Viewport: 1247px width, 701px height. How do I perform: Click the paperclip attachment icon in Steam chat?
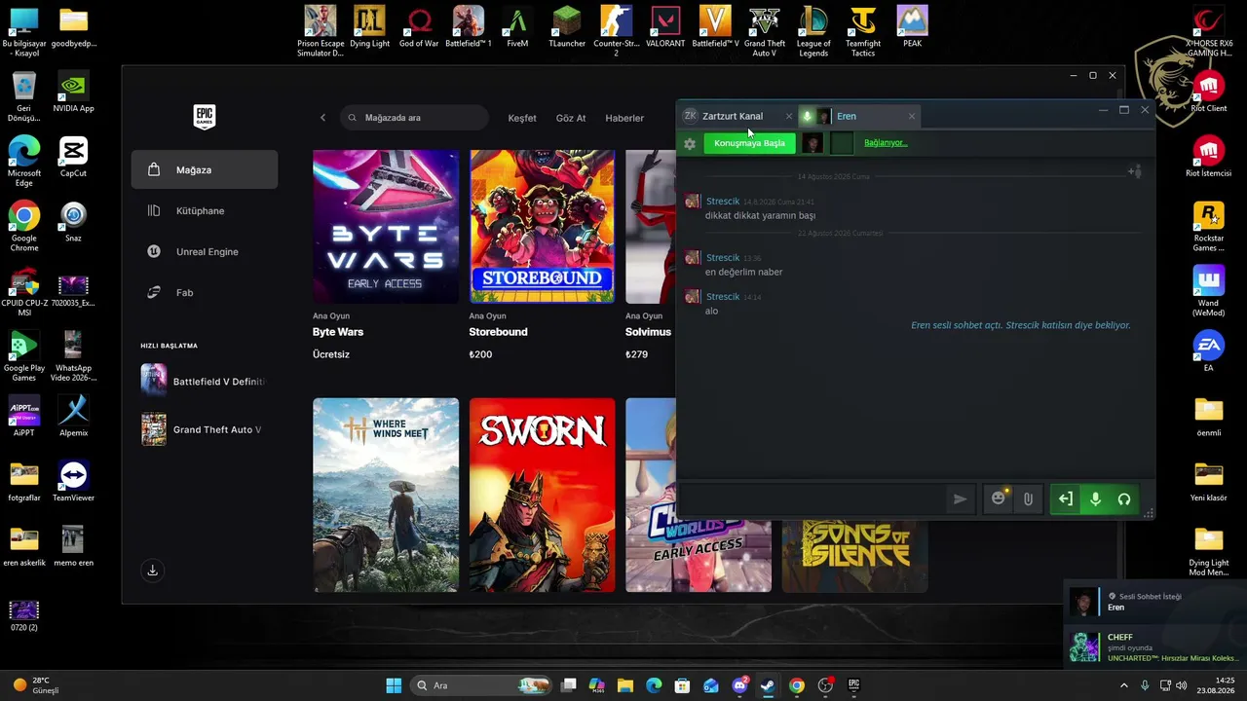pos(1028,499)
